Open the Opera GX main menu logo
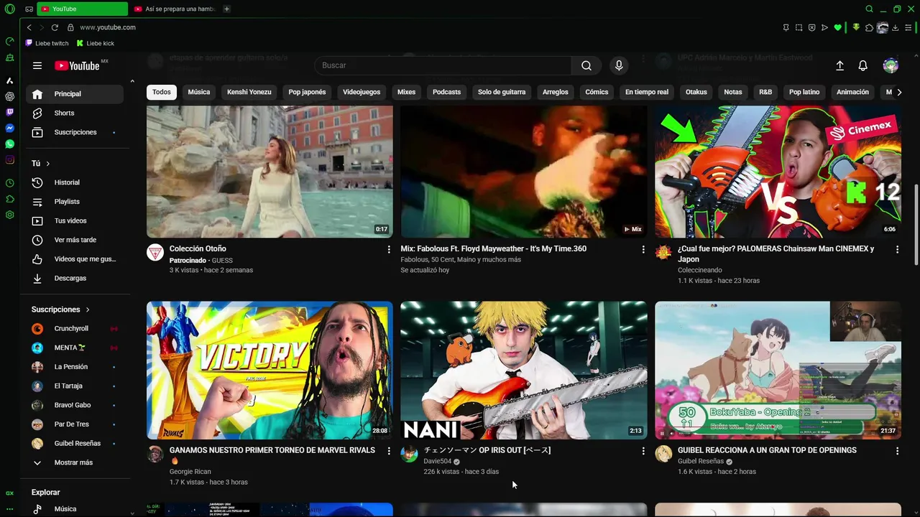 point(9,9)
